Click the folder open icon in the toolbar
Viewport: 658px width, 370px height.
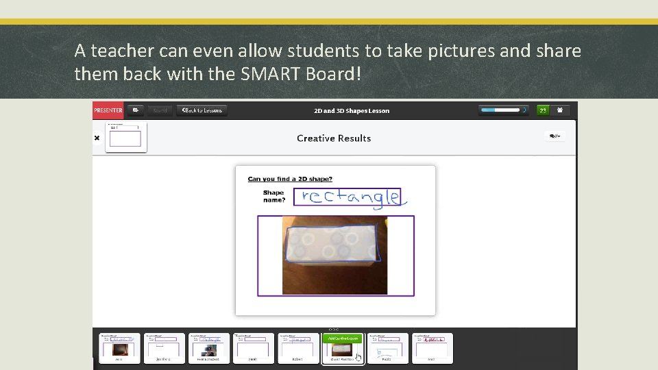[x=136, y=110]
